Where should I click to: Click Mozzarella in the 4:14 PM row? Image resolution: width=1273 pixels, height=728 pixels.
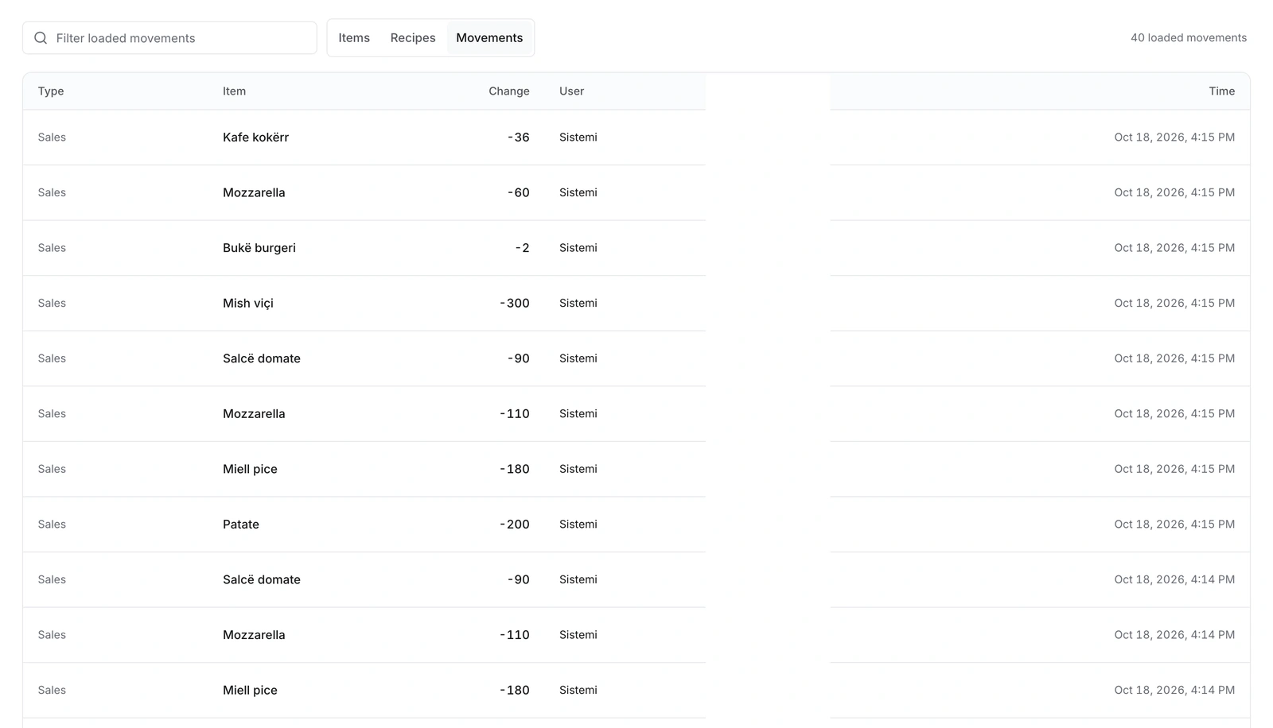tap(254, 635)
